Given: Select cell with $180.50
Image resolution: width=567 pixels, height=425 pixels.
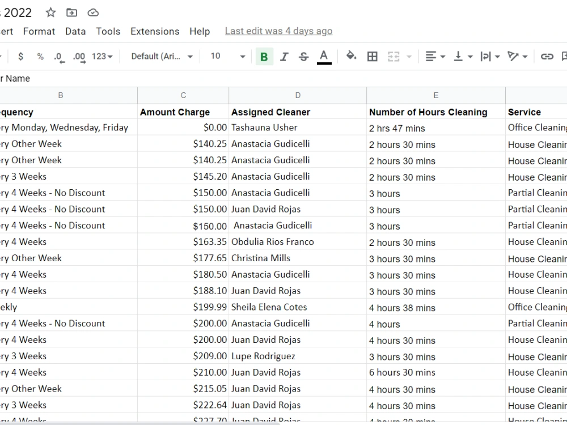Looking at the screenshot, I should point(183,274).
